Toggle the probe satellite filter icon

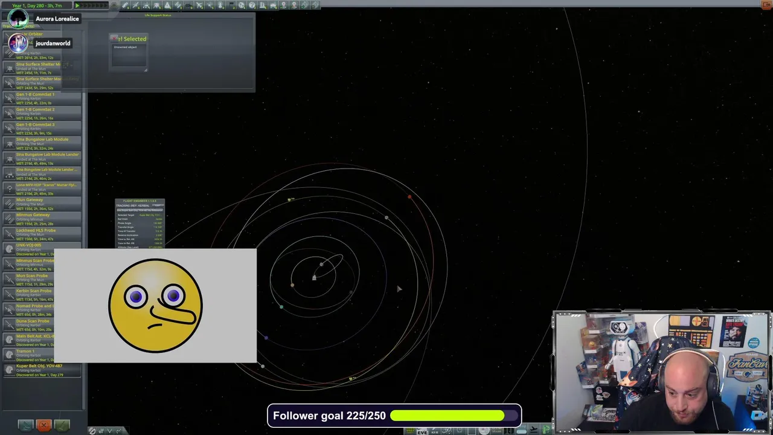point(135,5)
